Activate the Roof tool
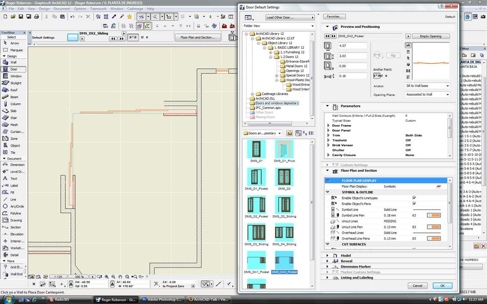 coord(13,90)
